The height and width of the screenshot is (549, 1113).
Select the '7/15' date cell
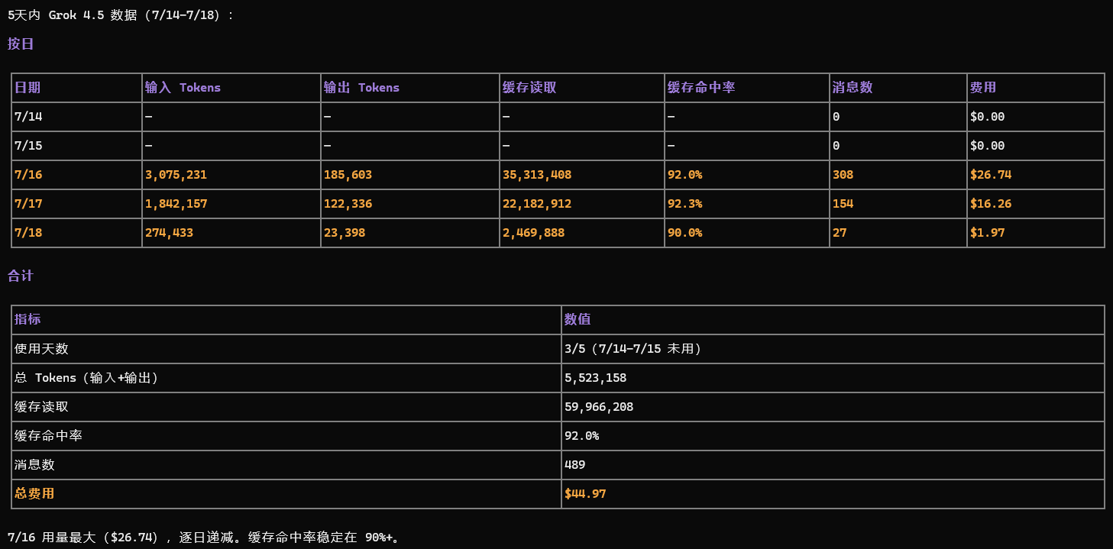[28, 146]
